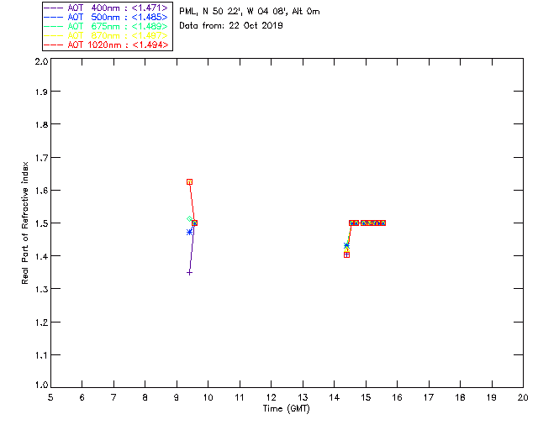Screen dimensions: 538x430
Task: Click the y-axis tick label 1.4
Action: (x=41, y=256)
